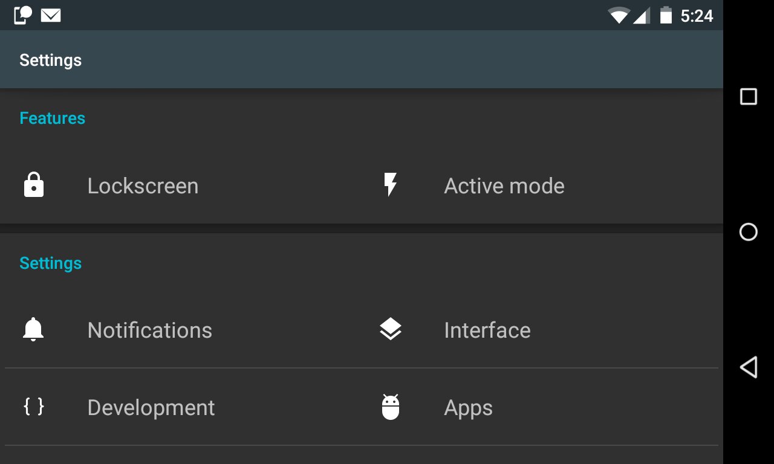This screenshot has width=774, height=464.
Task: Open the Apps settings label
Action: tap(469, 408)
